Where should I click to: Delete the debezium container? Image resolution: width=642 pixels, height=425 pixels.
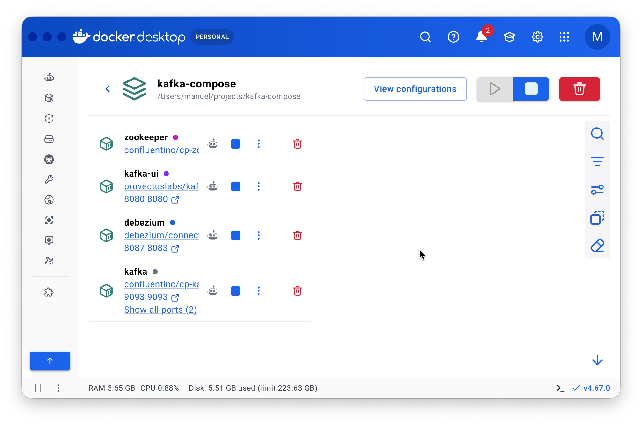coord(297,235)
